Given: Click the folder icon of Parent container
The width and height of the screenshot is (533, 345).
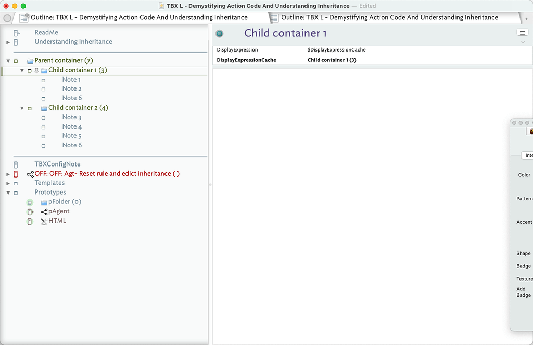Looking at the screenshot, I should coord(31,60).
